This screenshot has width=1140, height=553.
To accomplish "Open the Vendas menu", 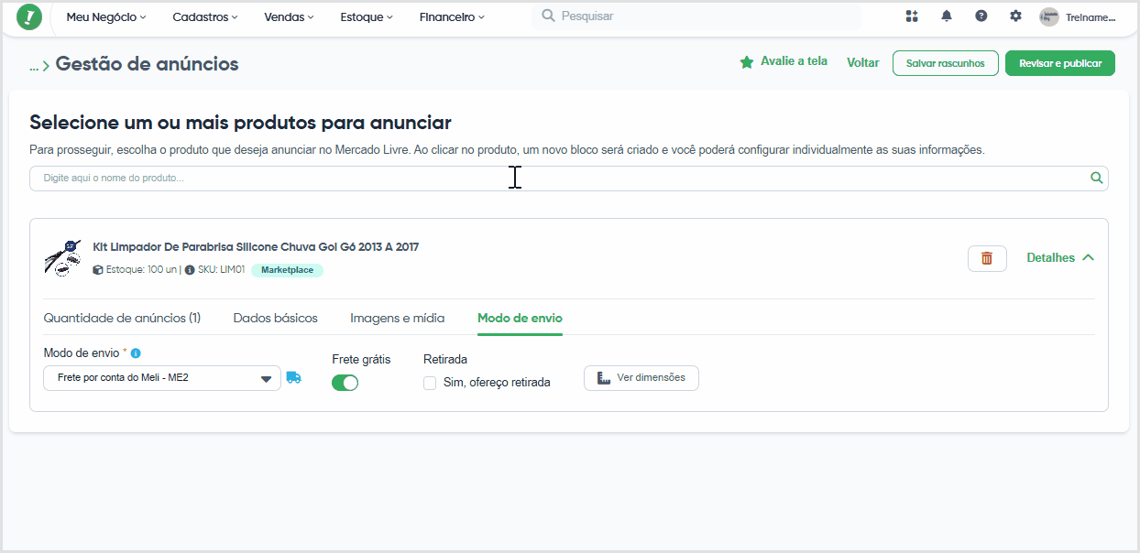I will tap(289, 16).
